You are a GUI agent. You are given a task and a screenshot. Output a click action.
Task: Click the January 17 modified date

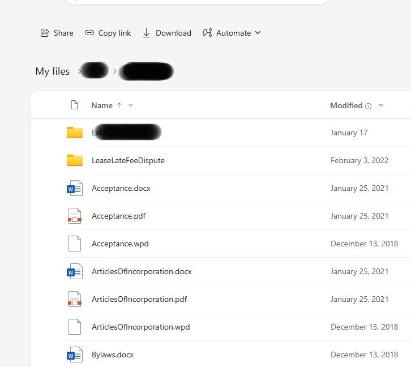(349, 133)
